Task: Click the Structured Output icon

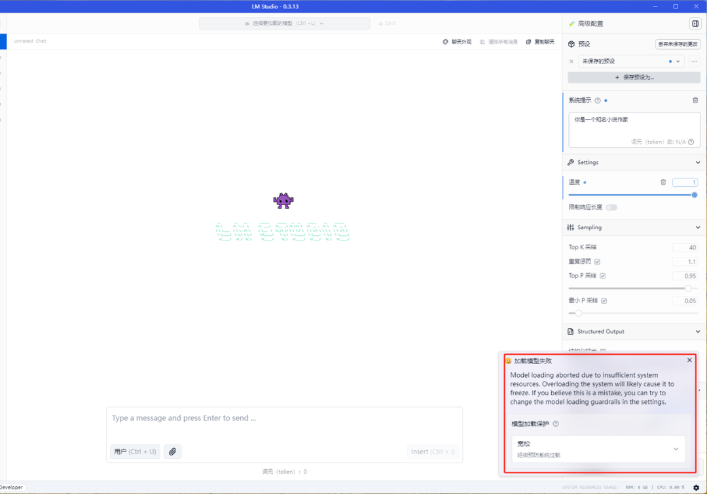Action: 571,331
